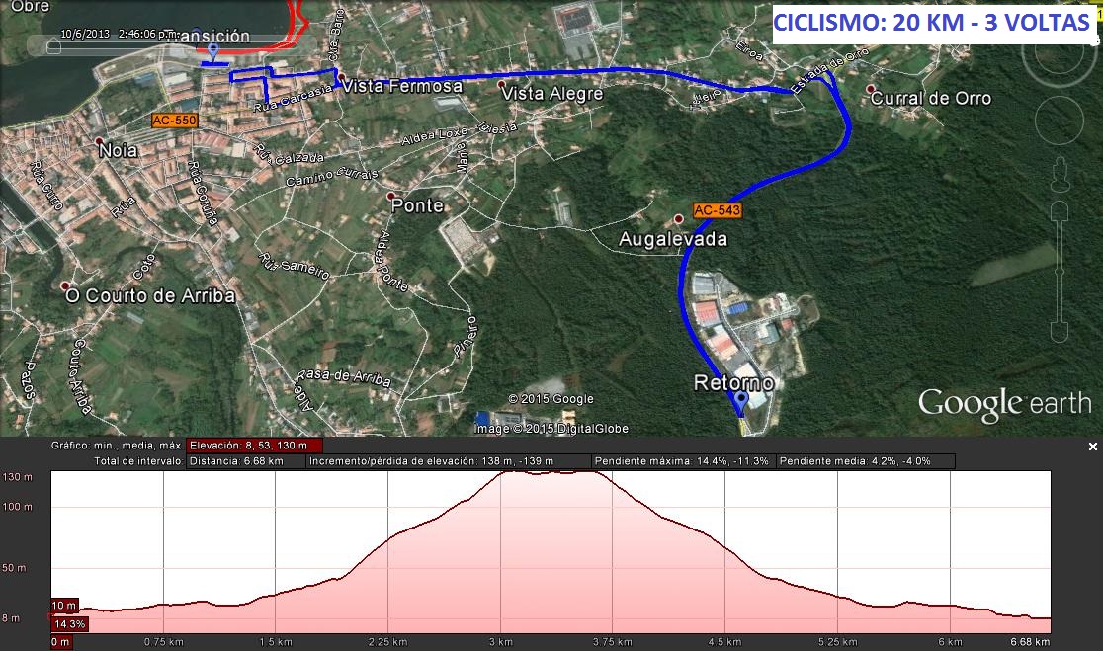Close the elevation profile panel
1103x651 pixels.
tap(1092, 447)
